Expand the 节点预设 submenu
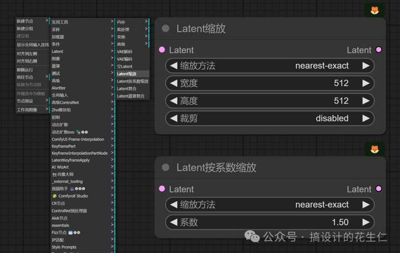Viewport: 400px width, 253px height. [32, 101]
